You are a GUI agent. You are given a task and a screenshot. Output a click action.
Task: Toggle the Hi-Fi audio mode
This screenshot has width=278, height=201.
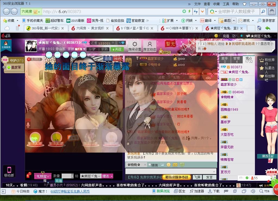[117, 59]
